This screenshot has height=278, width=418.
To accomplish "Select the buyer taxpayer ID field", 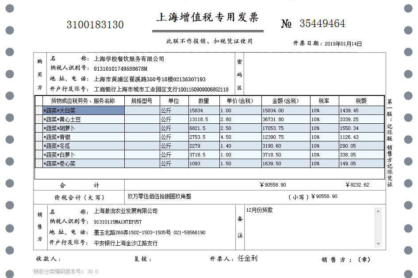I will (x=120, y=69).
